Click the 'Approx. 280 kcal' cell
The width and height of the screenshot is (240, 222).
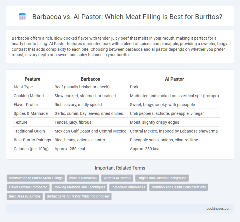174,149
